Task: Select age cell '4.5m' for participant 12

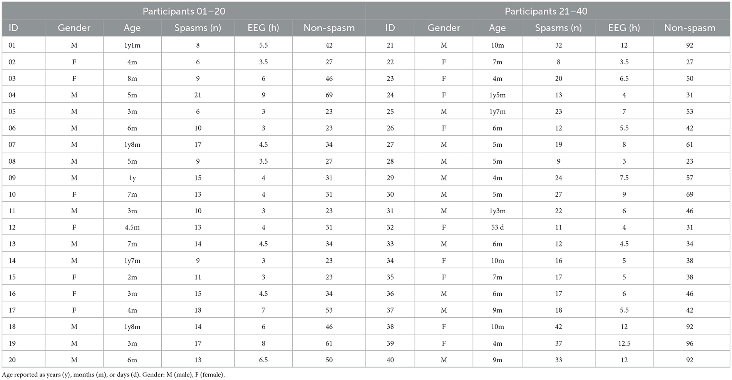Action: (x=132, y=228)
